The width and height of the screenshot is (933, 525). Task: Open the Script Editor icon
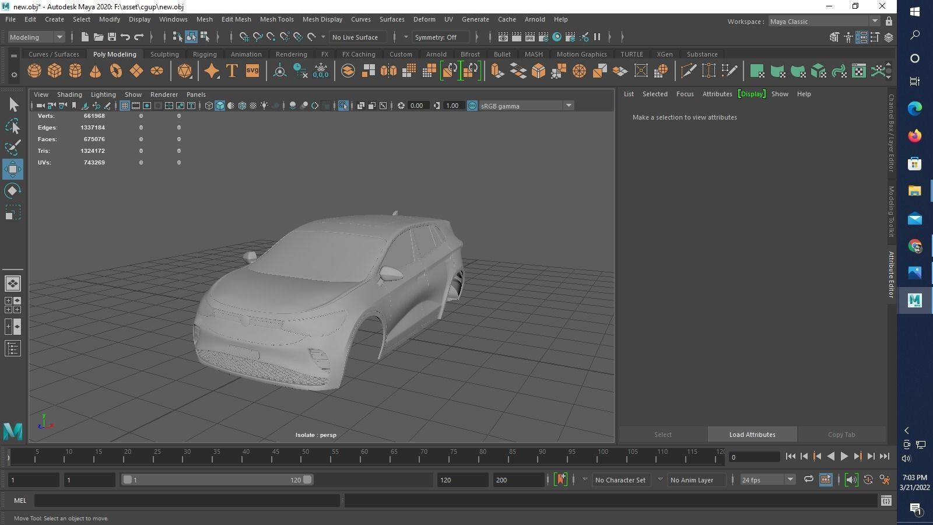886,501
